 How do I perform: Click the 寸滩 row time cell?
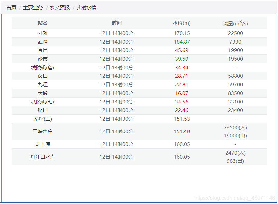click(117, 33)
